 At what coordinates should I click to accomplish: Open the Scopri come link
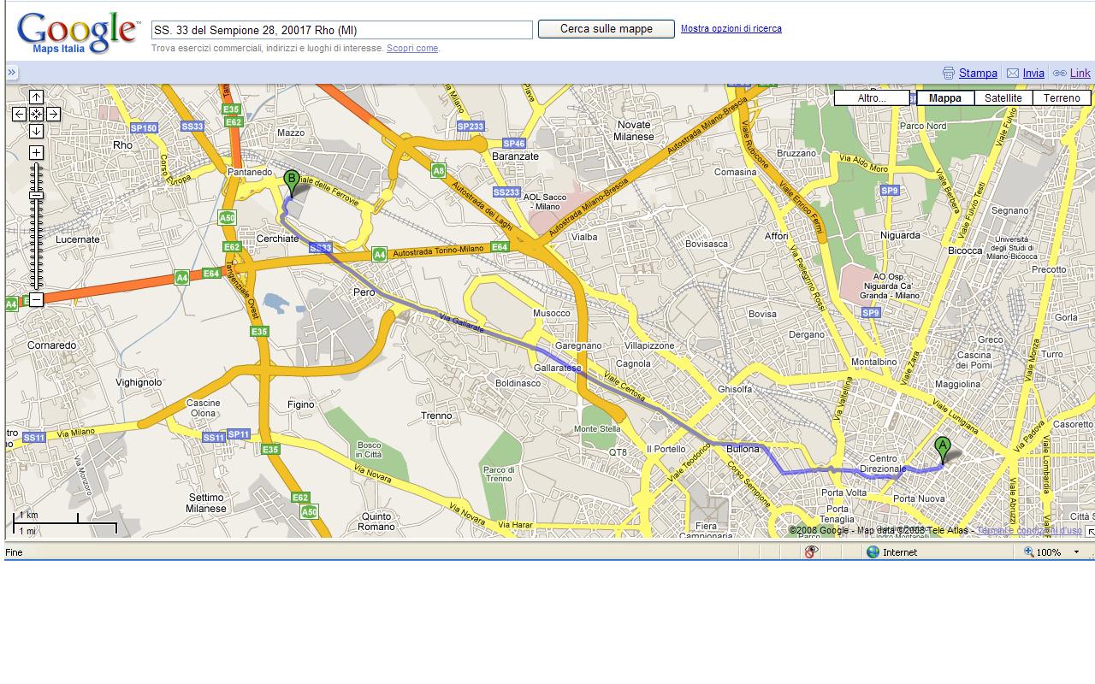(x=412, y=49)
